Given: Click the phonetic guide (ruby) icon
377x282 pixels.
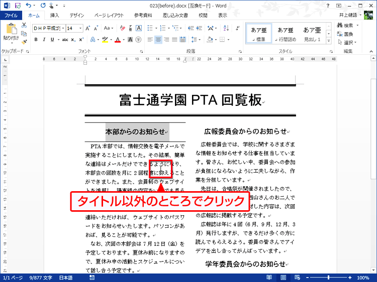Looking at the screenshot, I should 131,28.
